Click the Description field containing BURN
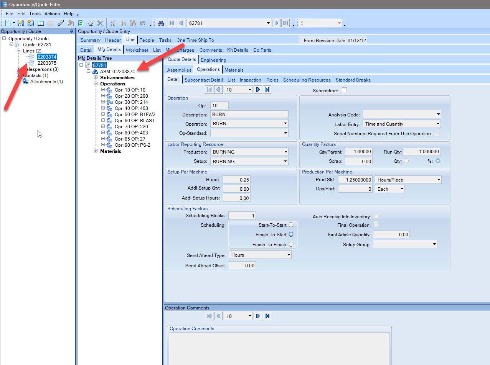Viewport: 490px width, 365px height. (x=249, y=114)
